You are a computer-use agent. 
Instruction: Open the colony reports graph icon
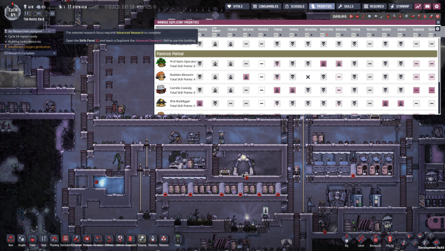[418, 6]
